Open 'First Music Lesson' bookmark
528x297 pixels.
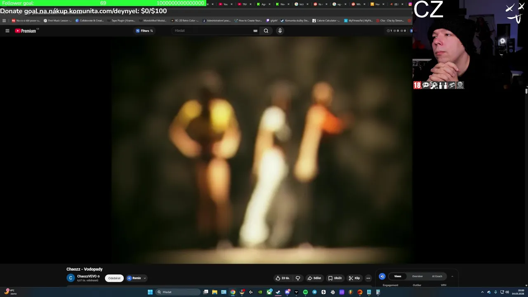click(58, 20)
